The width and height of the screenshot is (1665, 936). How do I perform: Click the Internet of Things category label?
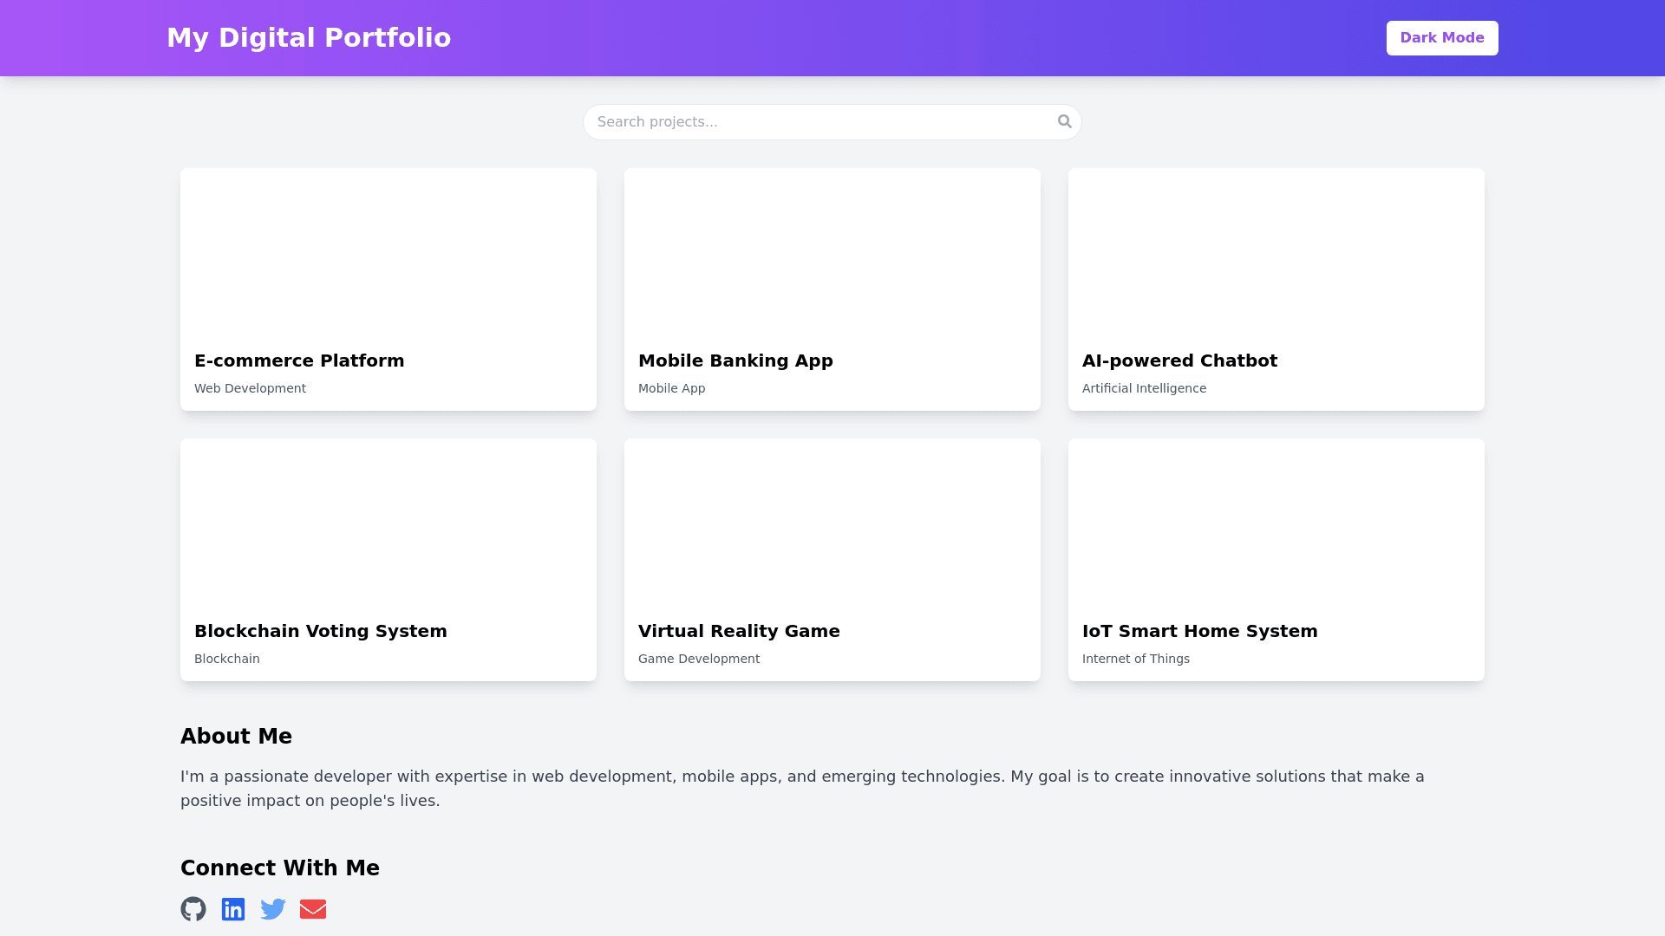coord(1135,659)
